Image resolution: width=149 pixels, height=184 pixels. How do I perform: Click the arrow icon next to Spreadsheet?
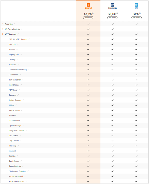[x=20, y=75]
